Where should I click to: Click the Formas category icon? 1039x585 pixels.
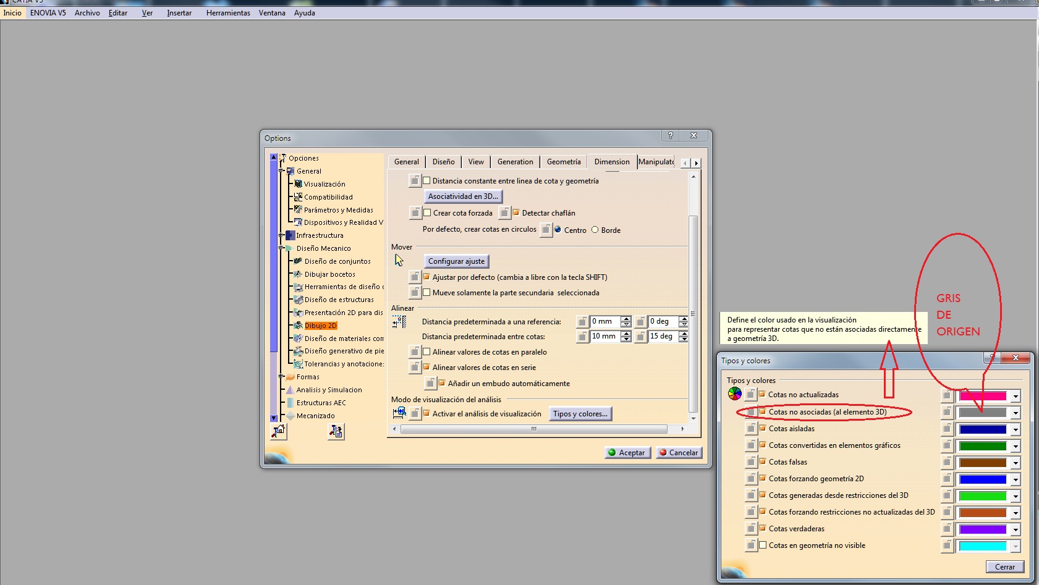(x=290, y=376)
